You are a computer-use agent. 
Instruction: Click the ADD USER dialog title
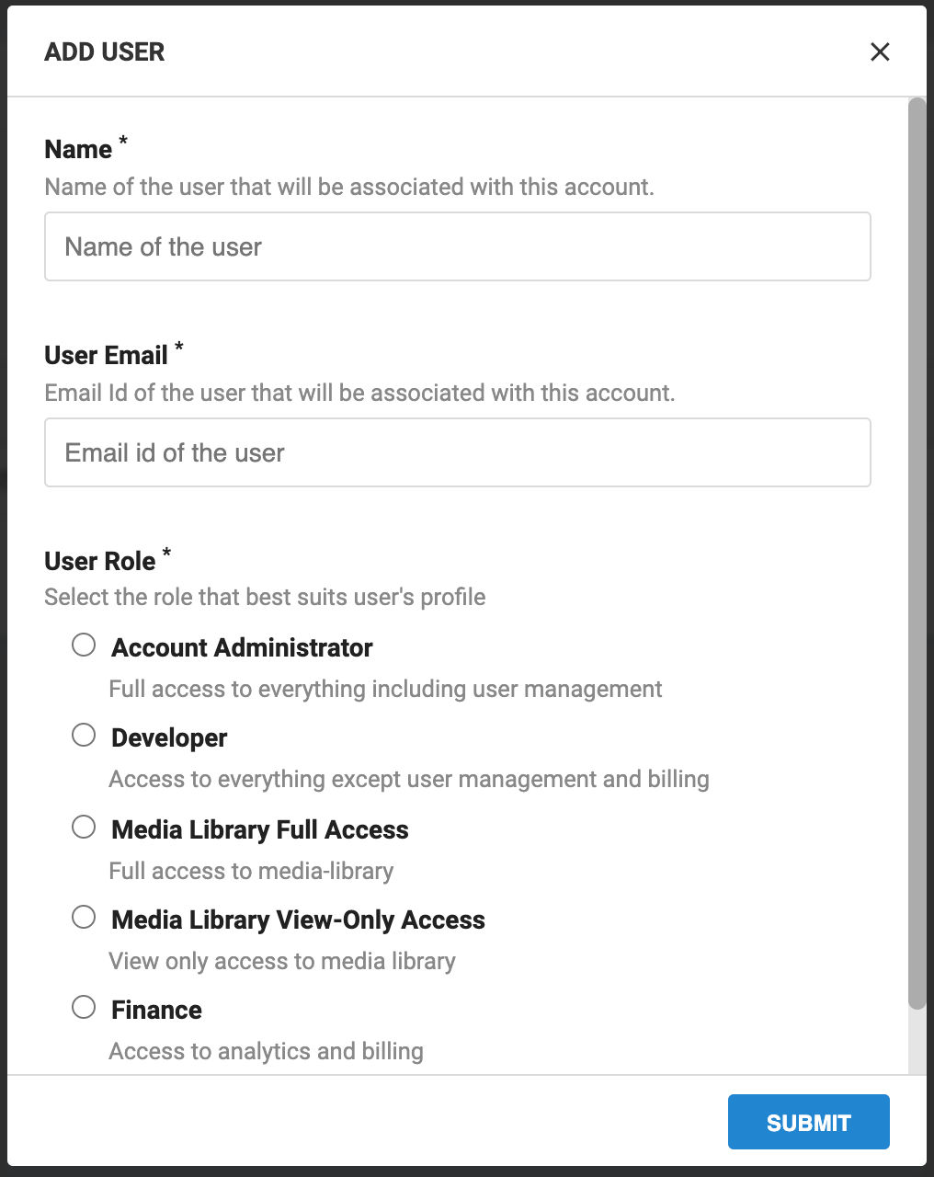pyautogui.click(x=104, y=52)
